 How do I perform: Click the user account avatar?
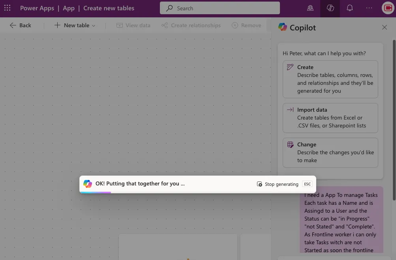[x=387, y=8]
